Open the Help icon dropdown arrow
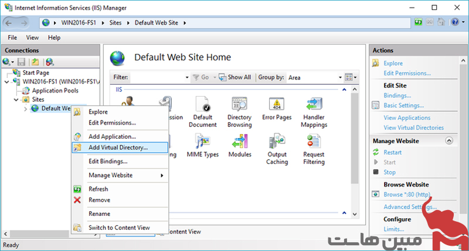 pos(463,22)
